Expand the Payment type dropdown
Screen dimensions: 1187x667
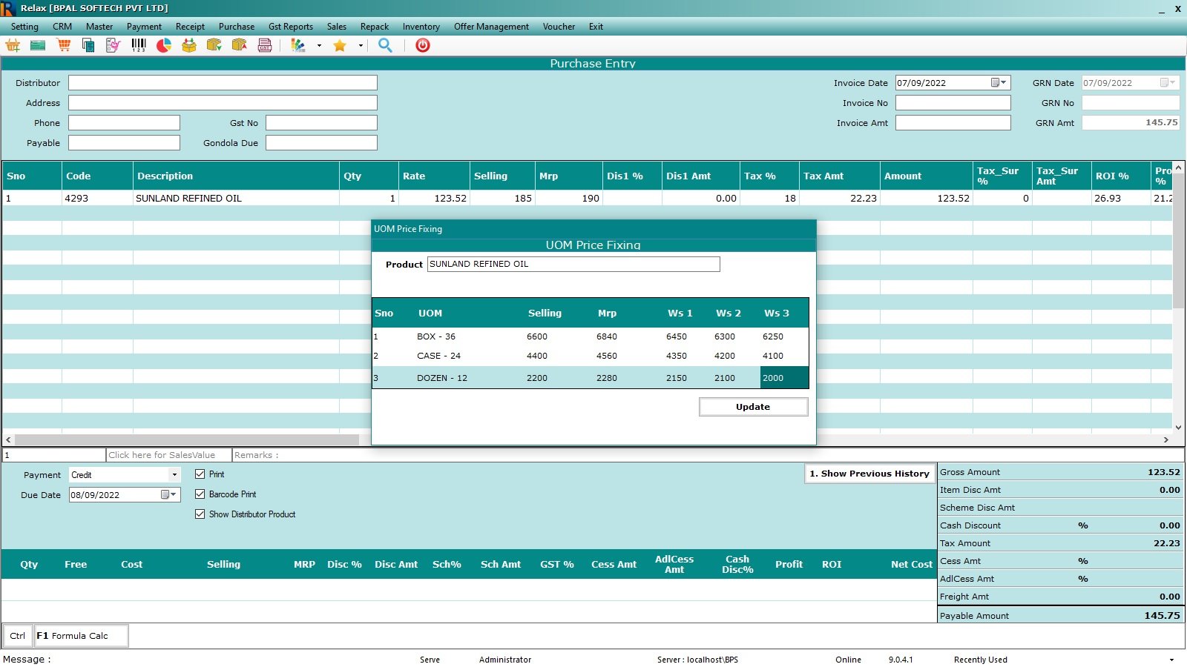coord(174,475)
